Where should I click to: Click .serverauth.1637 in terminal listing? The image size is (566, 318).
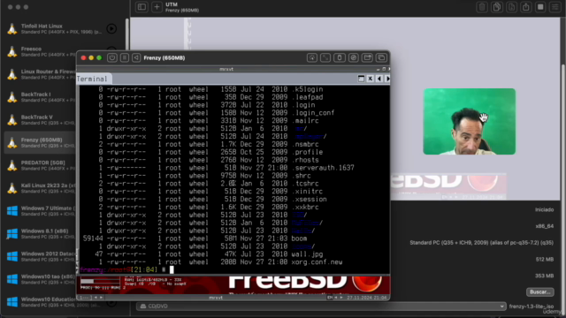[323, 168]
